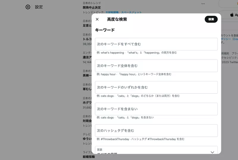Click the Apple logo sign-in button

click(x=231, y=15)
